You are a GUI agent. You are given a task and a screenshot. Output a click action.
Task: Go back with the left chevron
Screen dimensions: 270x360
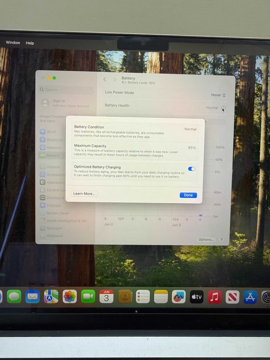(x=105, y=79)
